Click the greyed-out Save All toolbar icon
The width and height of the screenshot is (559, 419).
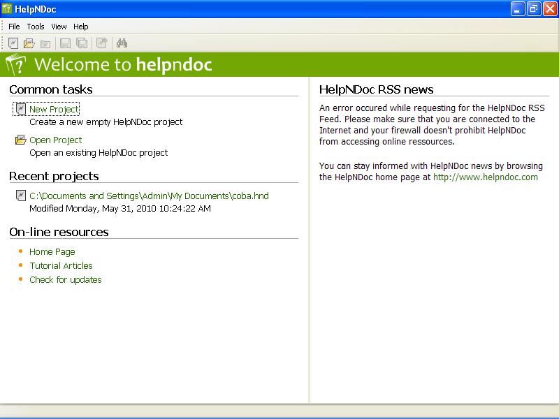point(82,43)
